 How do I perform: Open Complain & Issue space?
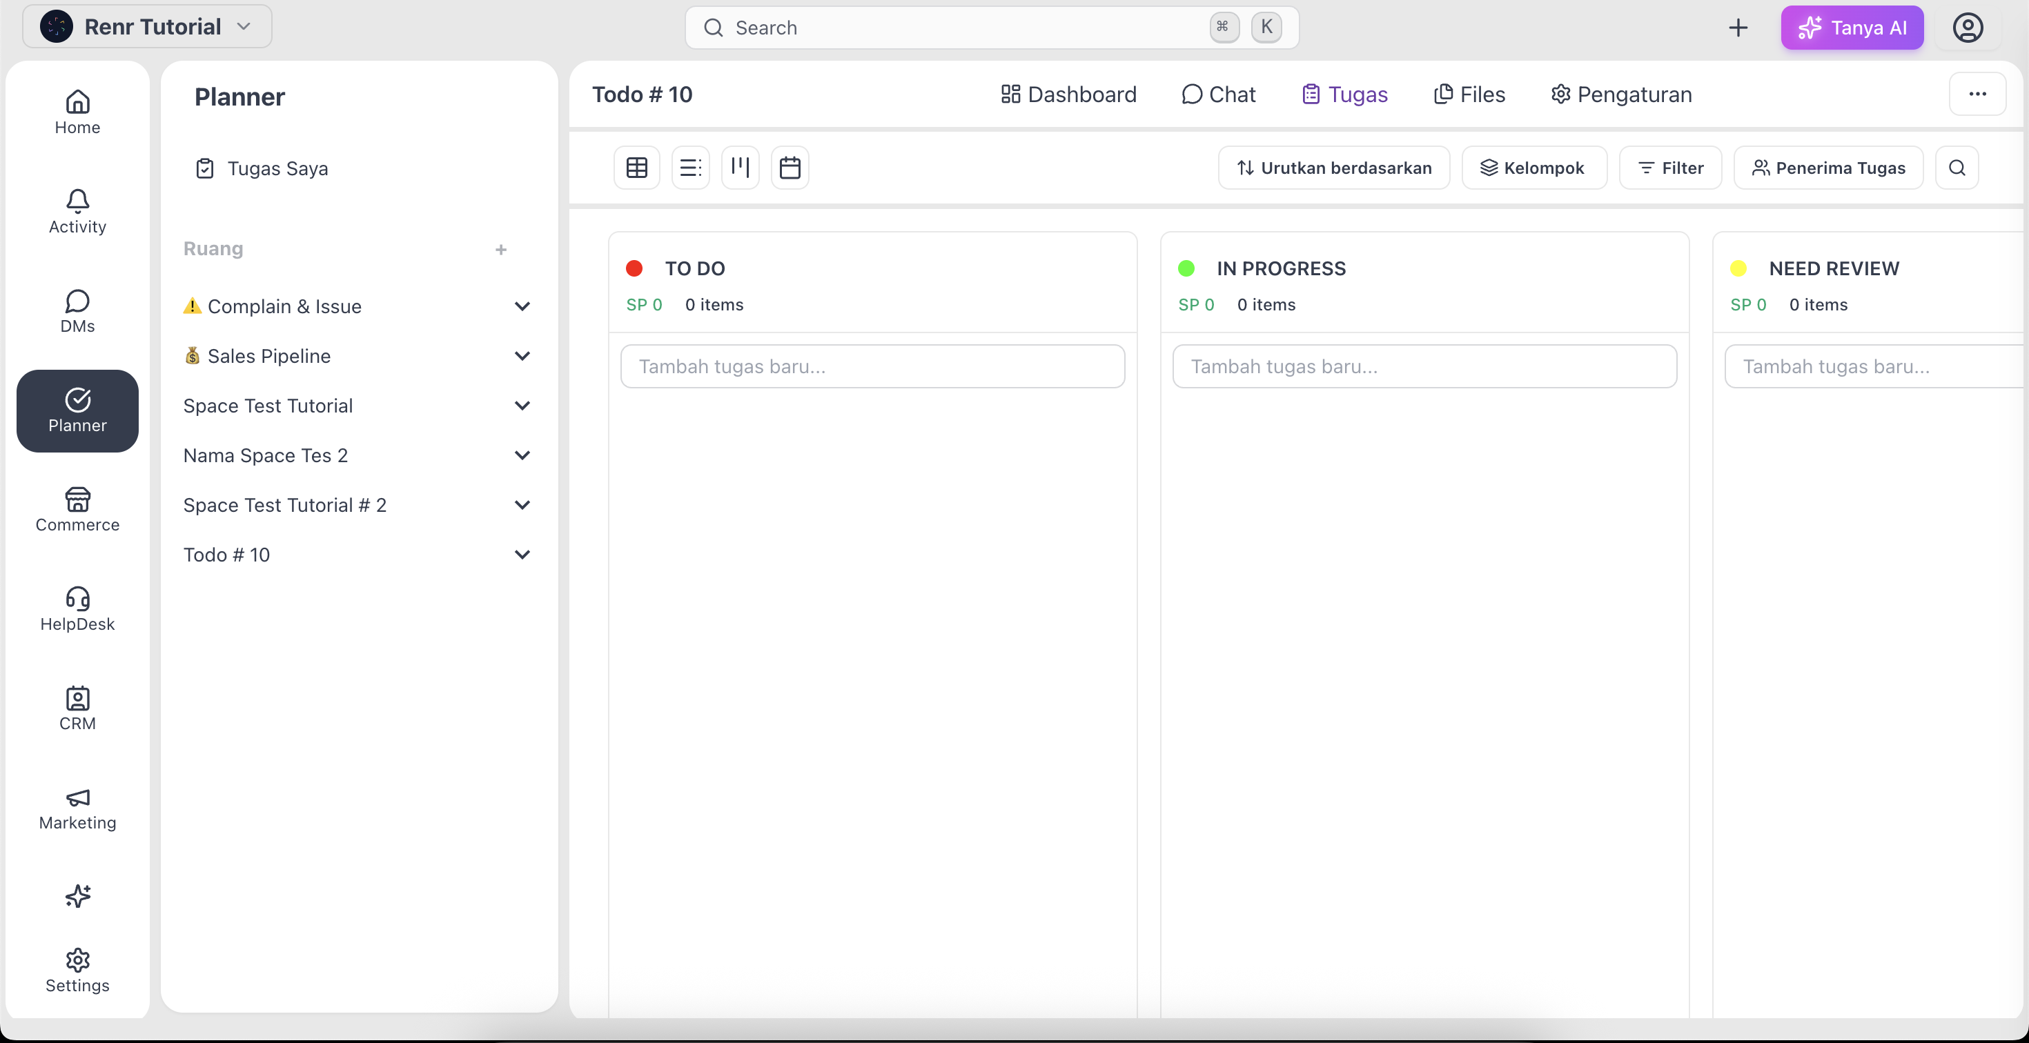(273, 306)
